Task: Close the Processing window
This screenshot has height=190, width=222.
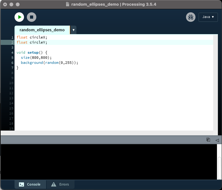Action: (5, 4)
